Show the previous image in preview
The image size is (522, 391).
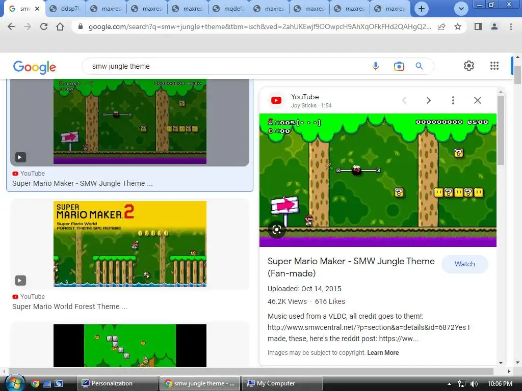(x=404, y=100)
